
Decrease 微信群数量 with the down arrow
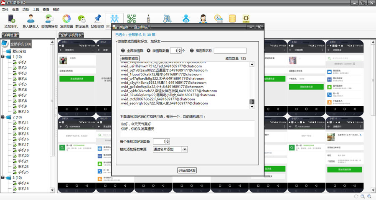pos(180,52)
